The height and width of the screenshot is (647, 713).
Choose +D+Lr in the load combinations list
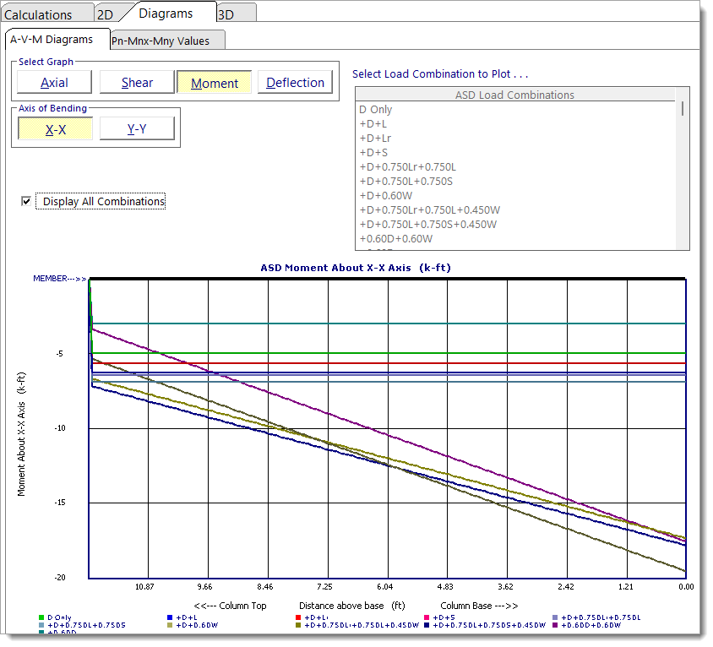375,139
